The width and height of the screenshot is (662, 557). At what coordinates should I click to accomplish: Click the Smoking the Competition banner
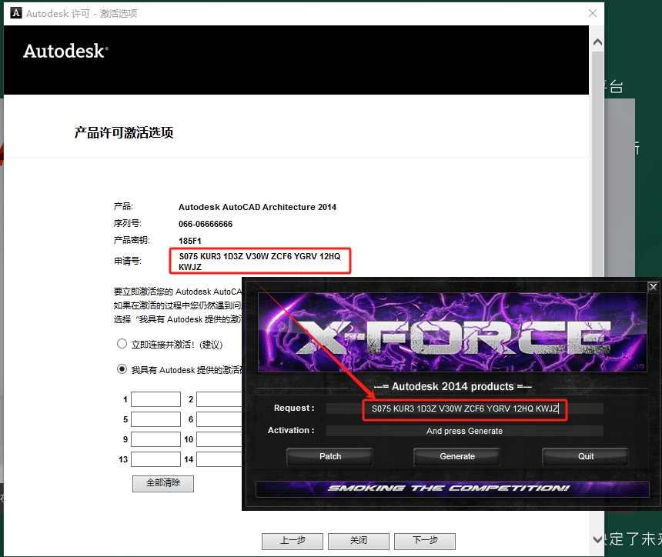click(x=449, y=489)
